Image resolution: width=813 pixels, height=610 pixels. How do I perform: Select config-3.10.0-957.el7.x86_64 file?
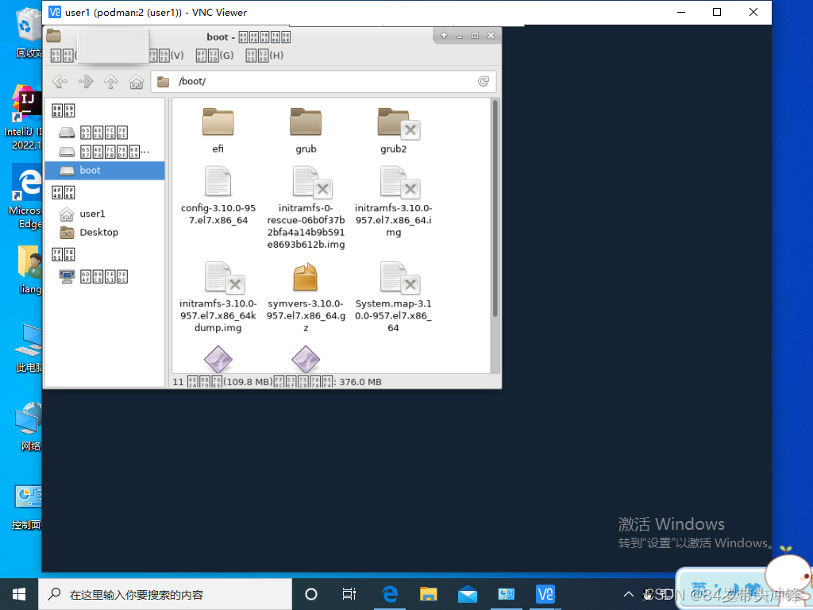(218, 196)
